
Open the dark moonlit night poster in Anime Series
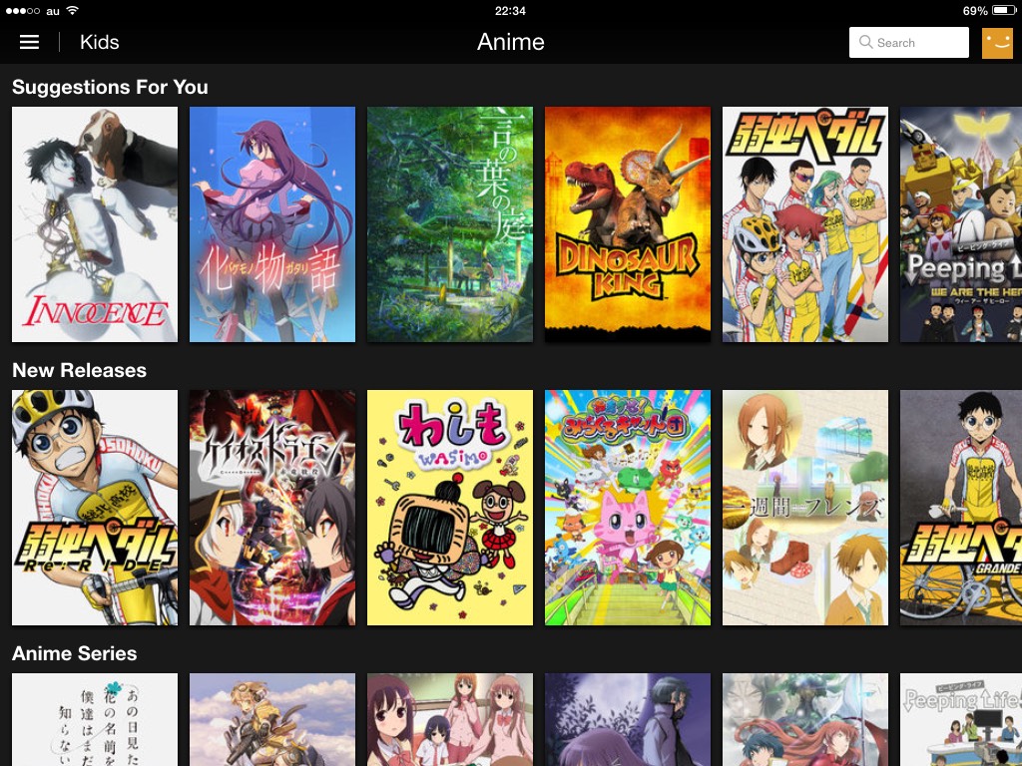[x=628, y=720]
